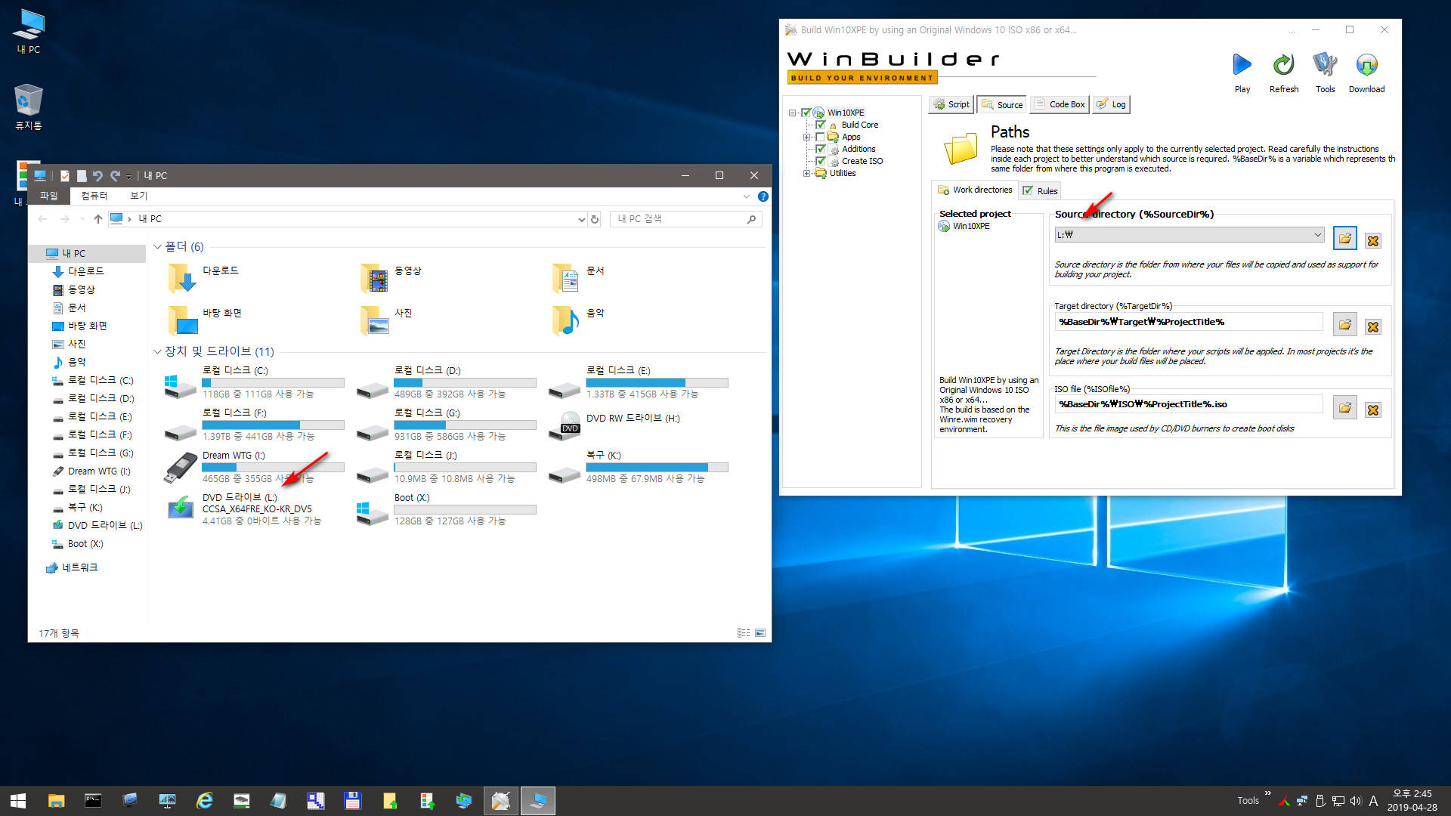
Task: Collapse the Win10XPE tree root
Action: tap(792, 113)
